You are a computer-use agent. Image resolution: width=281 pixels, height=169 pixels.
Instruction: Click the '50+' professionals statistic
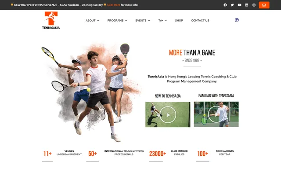93,154
